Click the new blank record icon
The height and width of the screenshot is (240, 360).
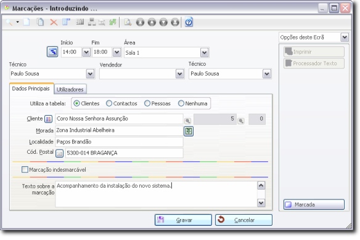click(x=27, y=22)
